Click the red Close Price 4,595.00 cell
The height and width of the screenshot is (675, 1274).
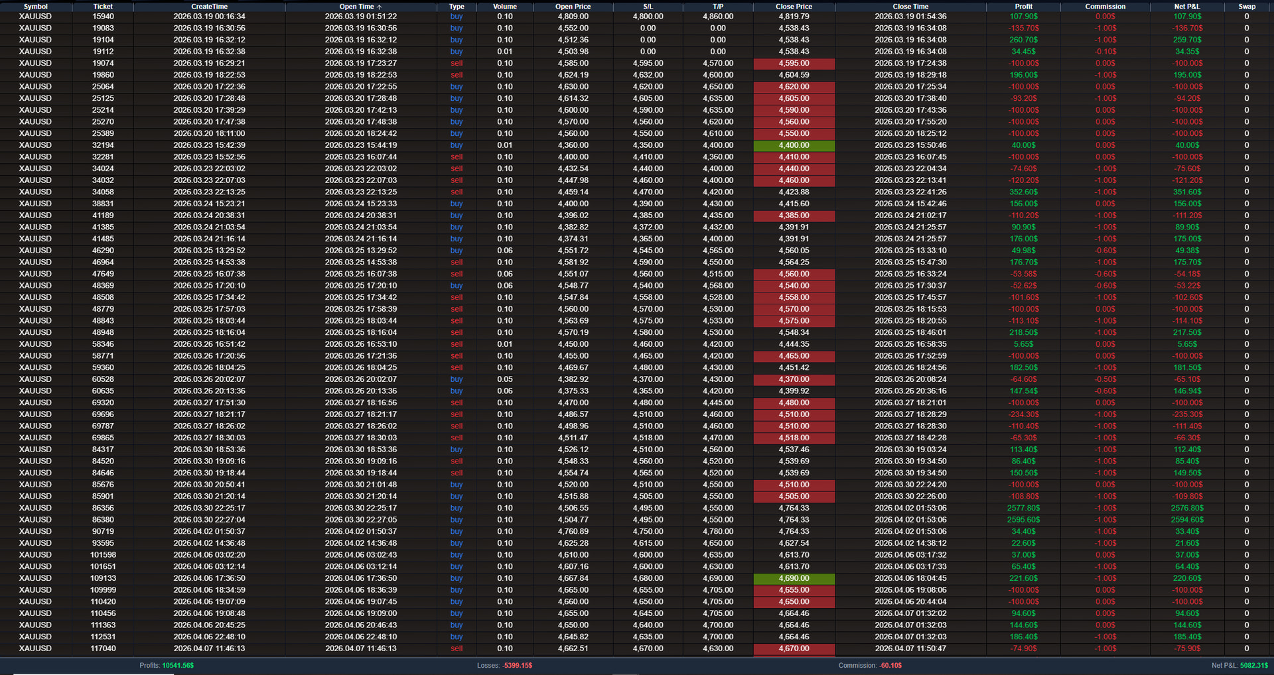[794, 64]
